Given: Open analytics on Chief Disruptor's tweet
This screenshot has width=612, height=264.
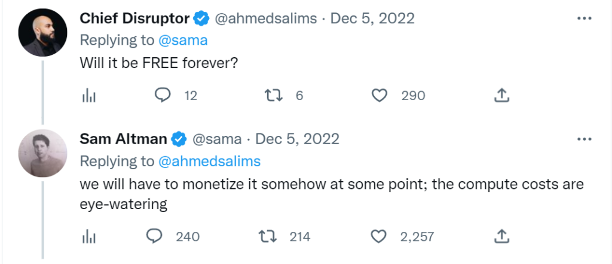Looking at the screenshot, I should click(x=88, y=95).
